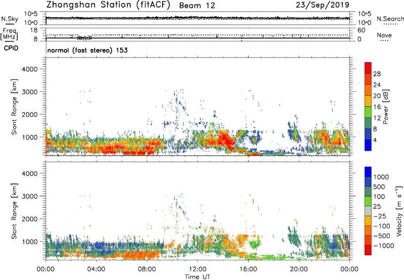Click the '04:00' time axis tick
The width and height of the screenshot is (404, 280).
coord(96,269)
